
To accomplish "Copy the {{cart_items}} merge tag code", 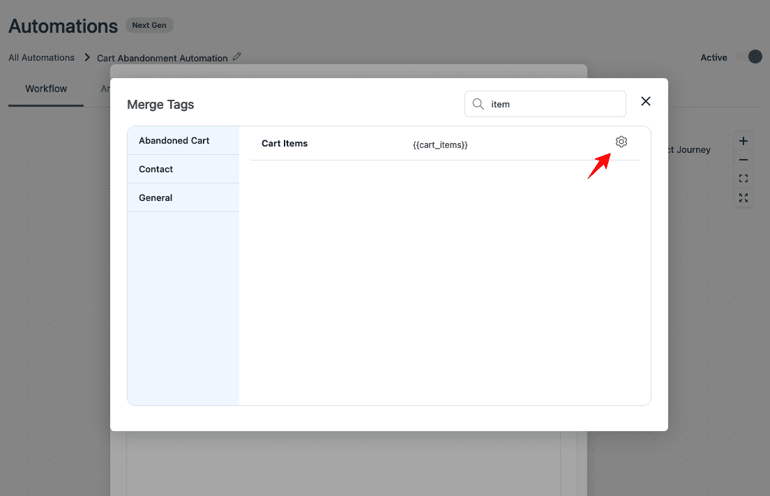I will (440, 144).
